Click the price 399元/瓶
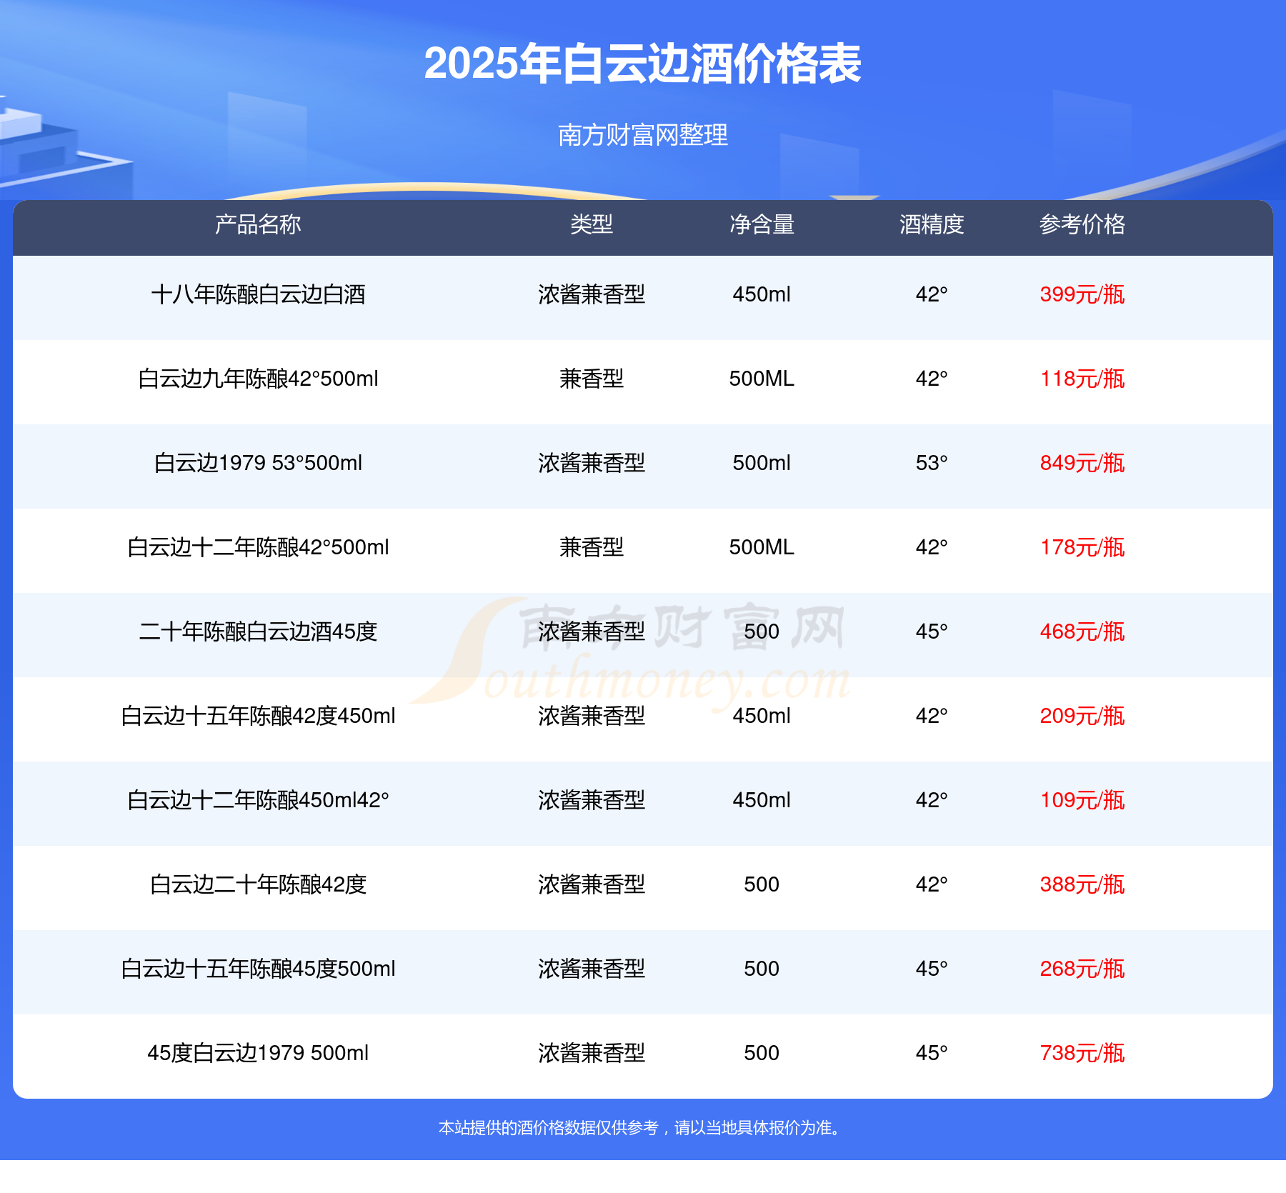This screenshot has height=1193, width=1286. (1082, 294)
